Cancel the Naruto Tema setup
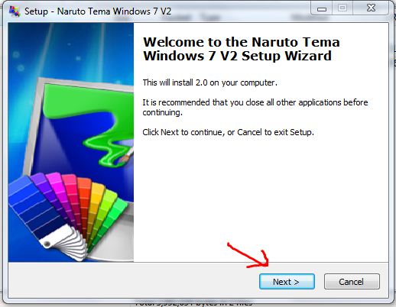This screenshot has width=396, height=307. [352, 282]
